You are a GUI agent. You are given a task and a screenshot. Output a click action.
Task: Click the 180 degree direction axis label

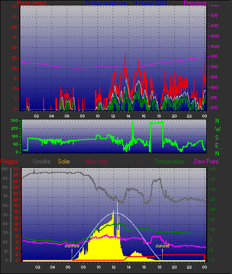click(x=15, y=136)
